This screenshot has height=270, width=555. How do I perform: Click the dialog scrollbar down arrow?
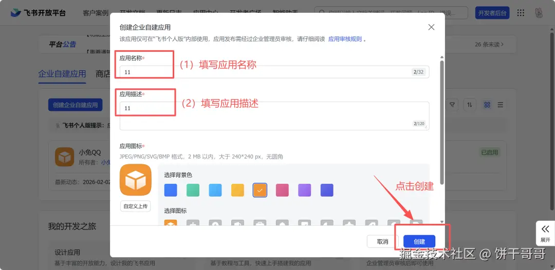(x=441, y=222)
